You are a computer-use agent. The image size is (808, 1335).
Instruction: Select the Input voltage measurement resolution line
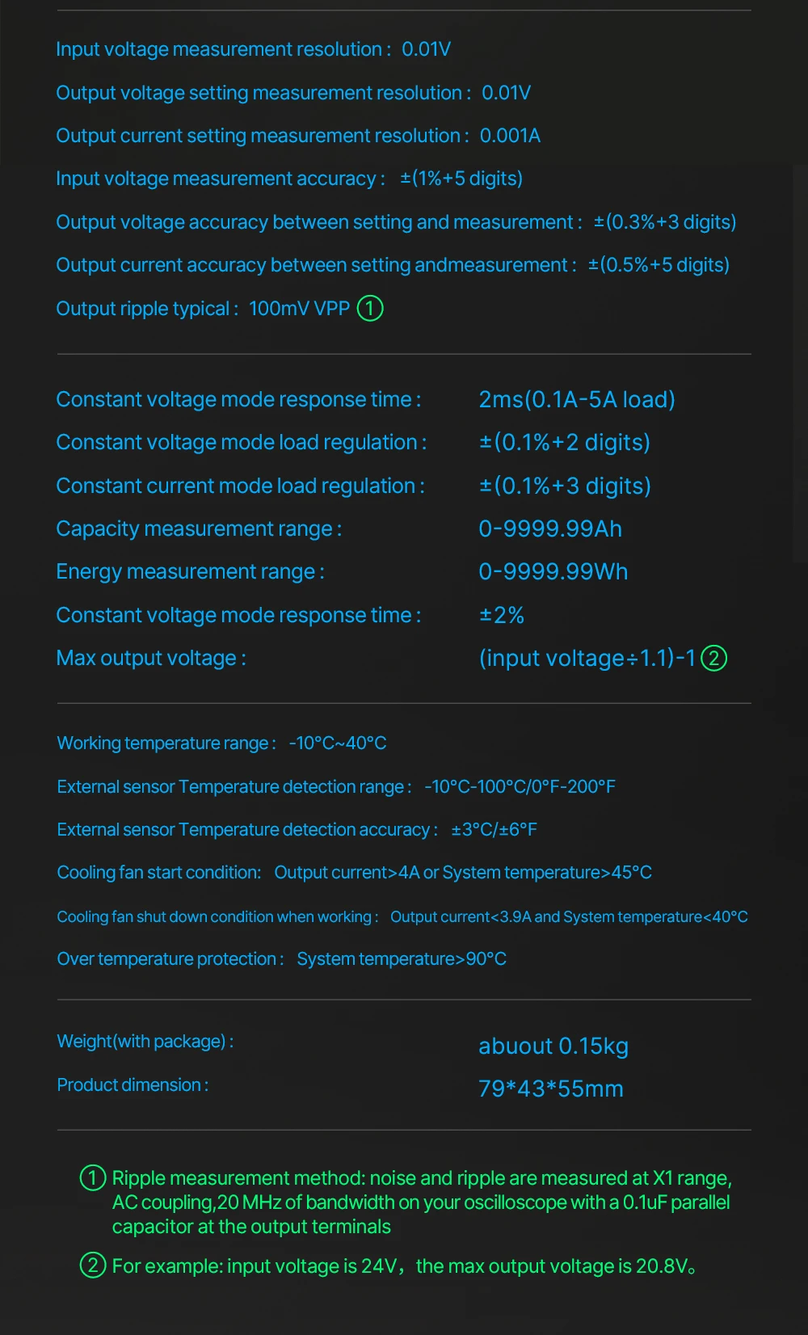pyautogui.click(x=253, y=49)
